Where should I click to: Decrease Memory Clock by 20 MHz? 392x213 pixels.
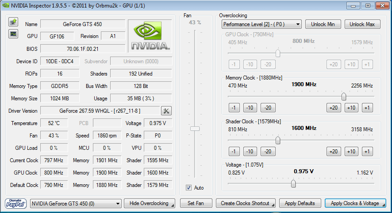tap(268, 108)
